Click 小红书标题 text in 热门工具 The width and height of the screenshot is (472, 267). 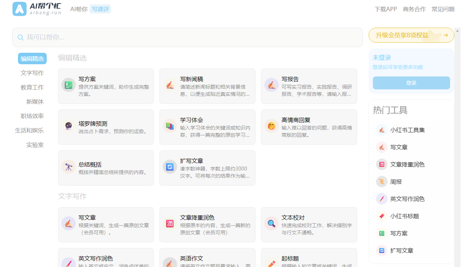tap(405, 216)
